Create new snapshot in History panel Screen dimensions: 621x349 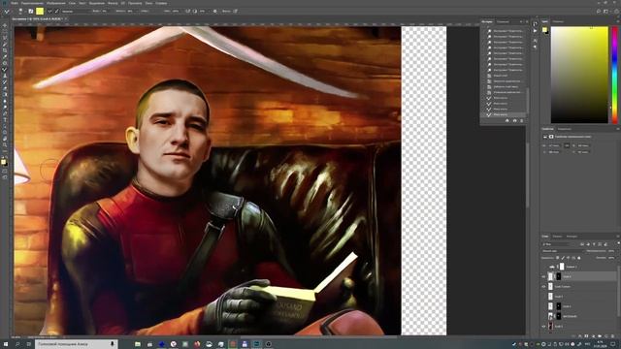click(x=514, y=120)
